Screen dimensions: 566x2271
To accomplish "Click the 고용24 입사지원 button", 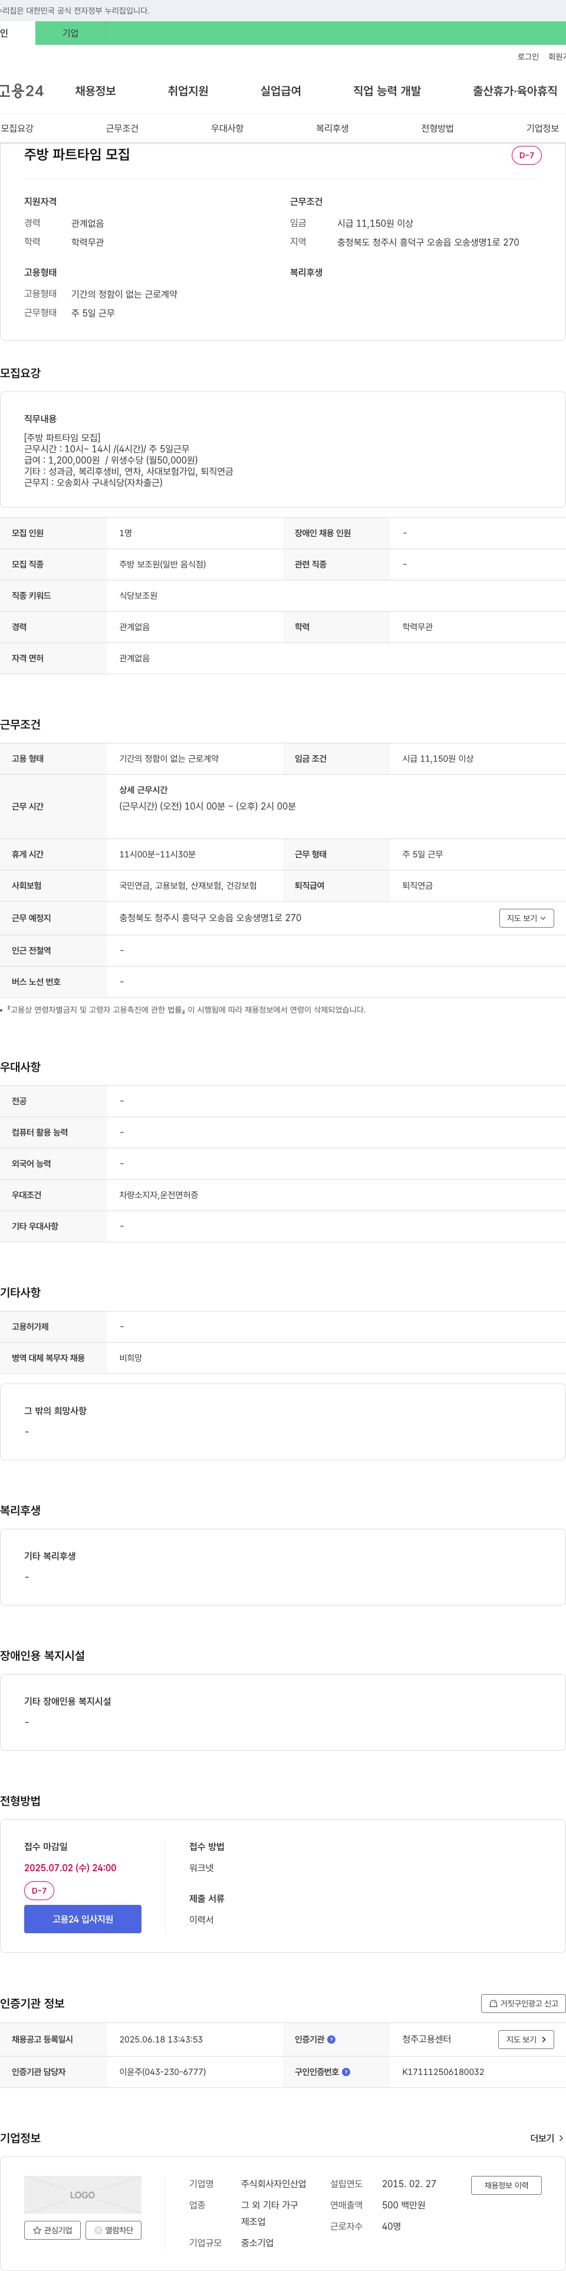I will [83, 1919].
